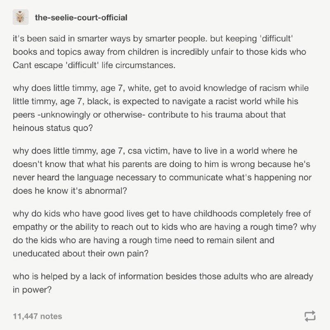
Task: Click the reblog arrows icon
Action: pyautogui.click(x=310, y=316)
